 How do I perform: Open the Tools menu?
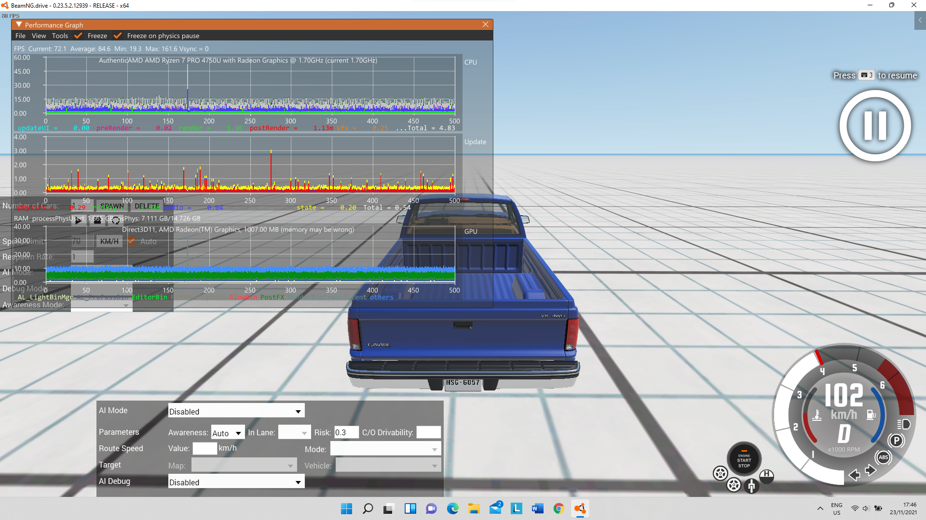tap(60, 36)
